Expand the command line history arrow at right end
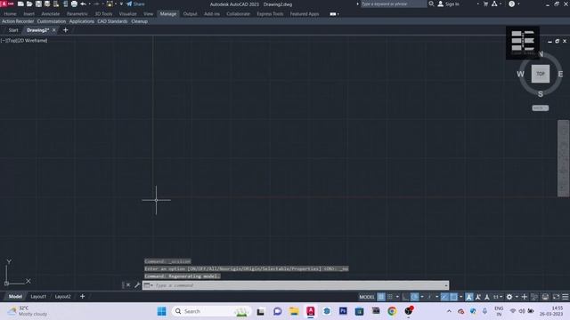The height and width of the screenshot is (320, 570). 446,285
